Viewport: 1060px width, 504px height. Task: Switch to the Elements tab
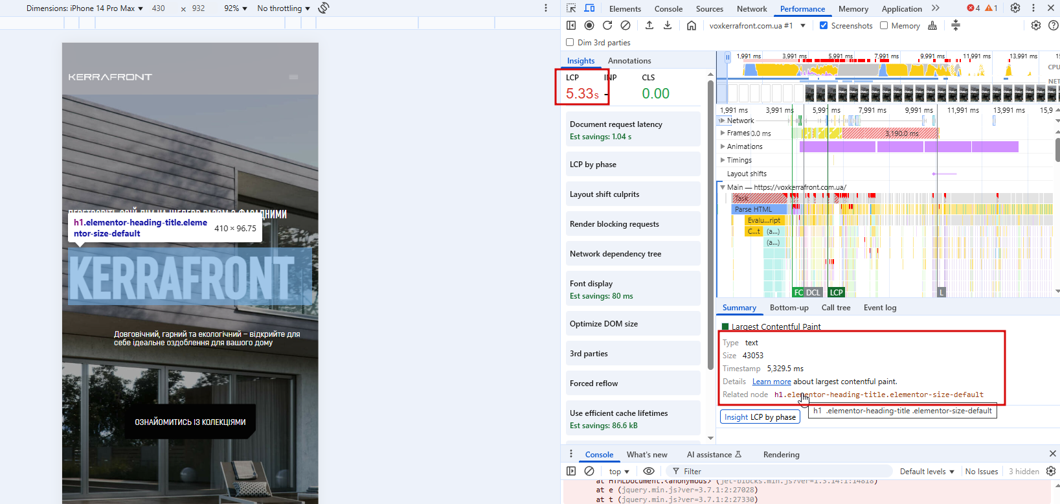625,8
